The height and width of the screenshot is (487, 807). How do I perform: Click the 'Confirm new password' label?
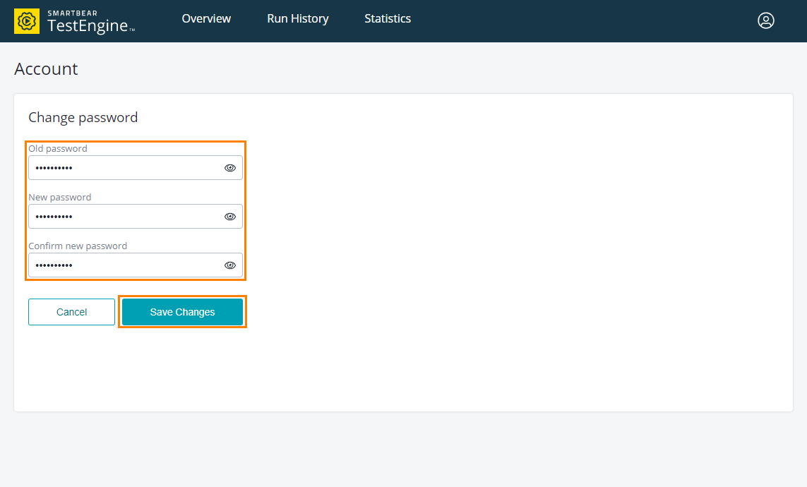(78, 246)
